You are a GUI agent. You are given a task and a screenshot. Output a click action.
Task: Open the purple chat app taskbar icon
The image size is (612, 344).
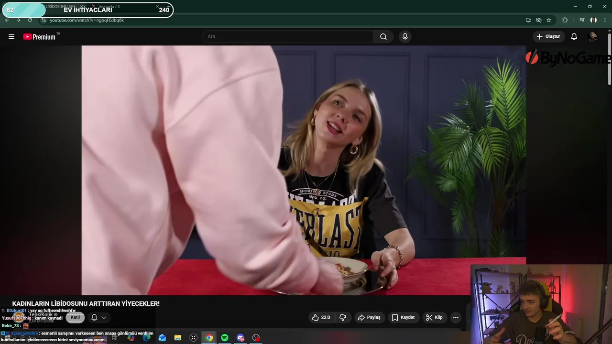[x=240, y=338]
